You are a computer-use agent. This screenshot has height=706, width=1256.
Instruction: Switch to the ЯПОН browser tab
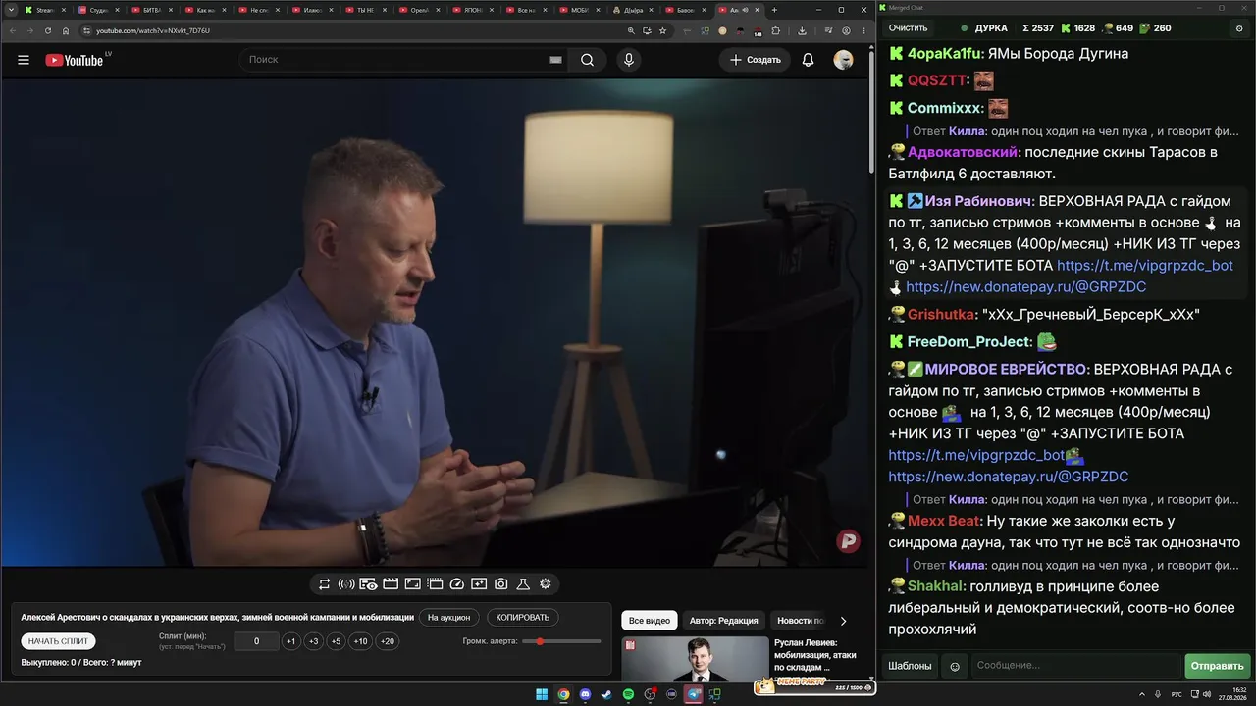(473, 10)
